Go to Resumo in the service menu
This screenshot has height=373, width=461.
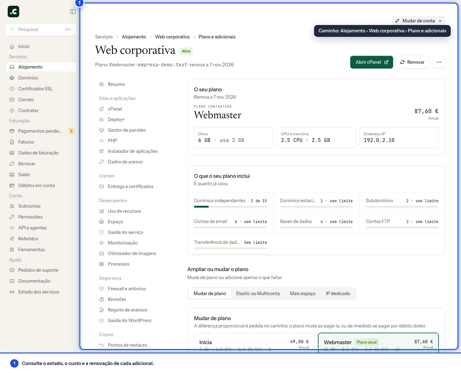tap(116, 84)
